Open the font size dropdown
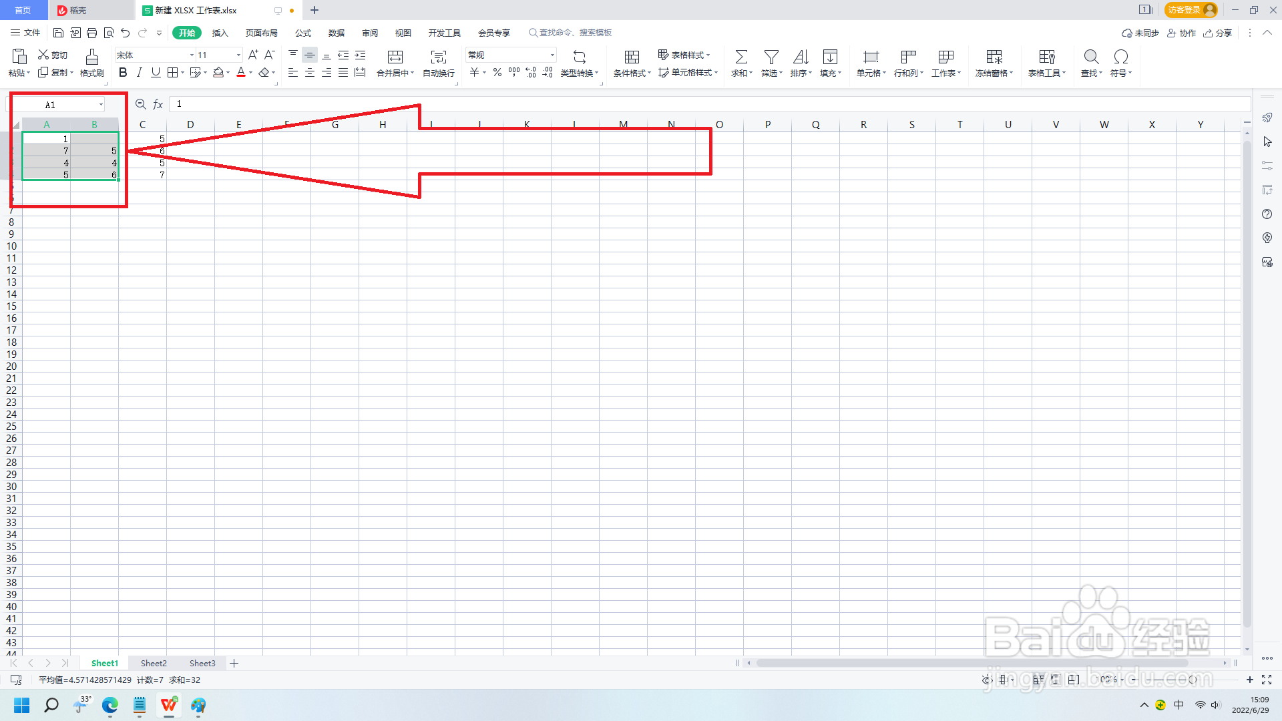The height and width of the screenshot is (721, 1282). tap(238, 55)
